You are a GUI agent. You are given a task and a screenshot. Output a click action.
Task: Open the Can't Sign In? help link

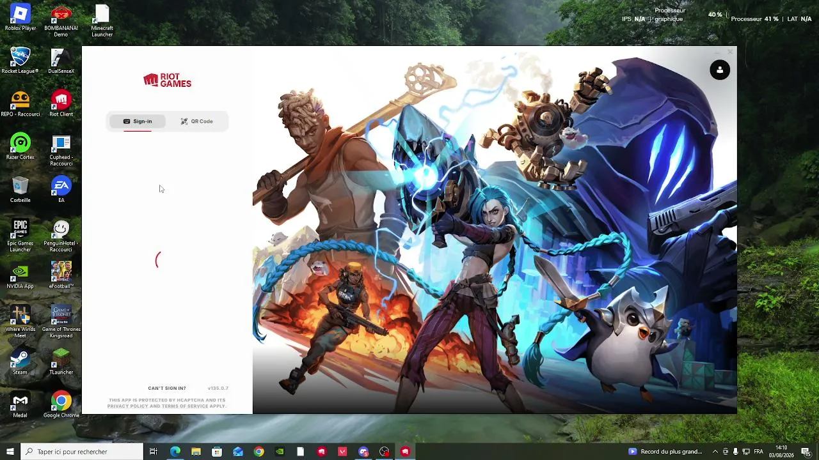[167, 388]
